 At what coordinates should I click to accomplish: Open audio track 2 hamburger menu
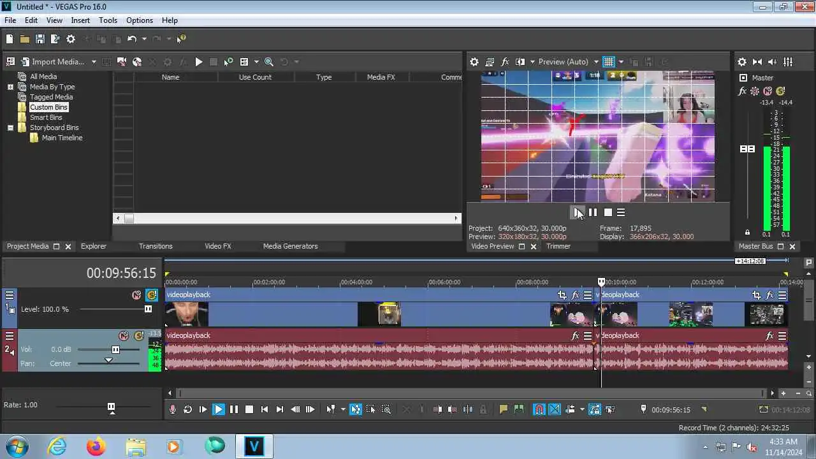click(x=10, y=336)
